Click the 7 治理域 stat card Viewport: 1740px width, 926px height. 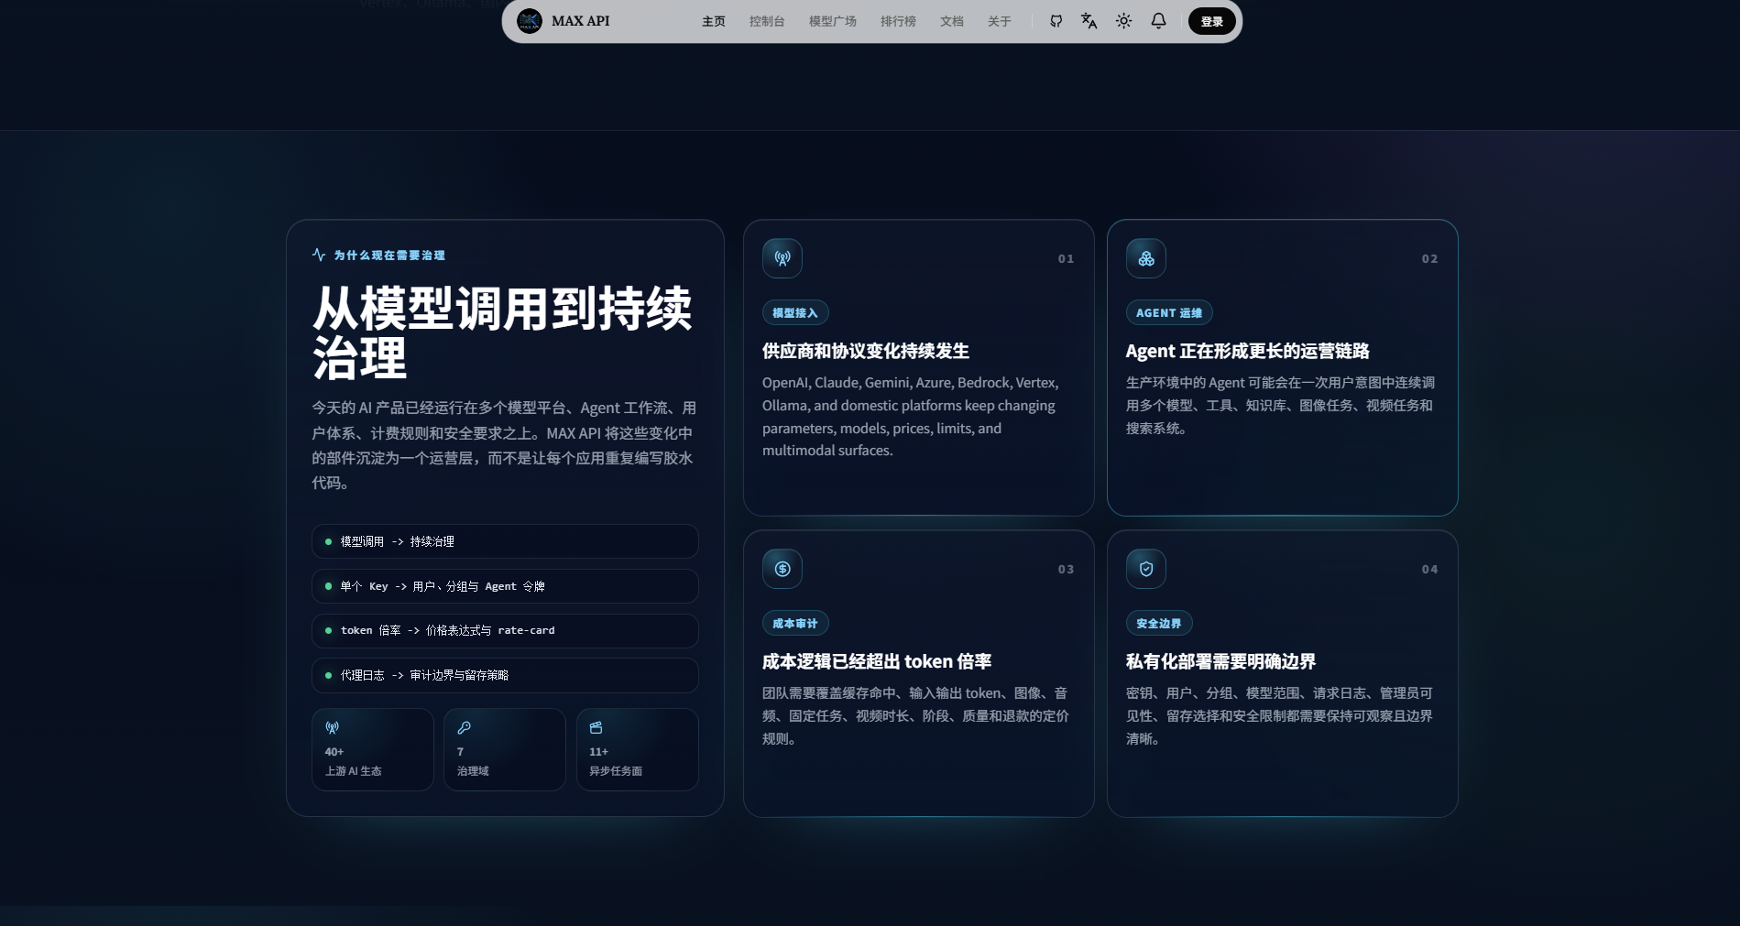coord(505,749)
